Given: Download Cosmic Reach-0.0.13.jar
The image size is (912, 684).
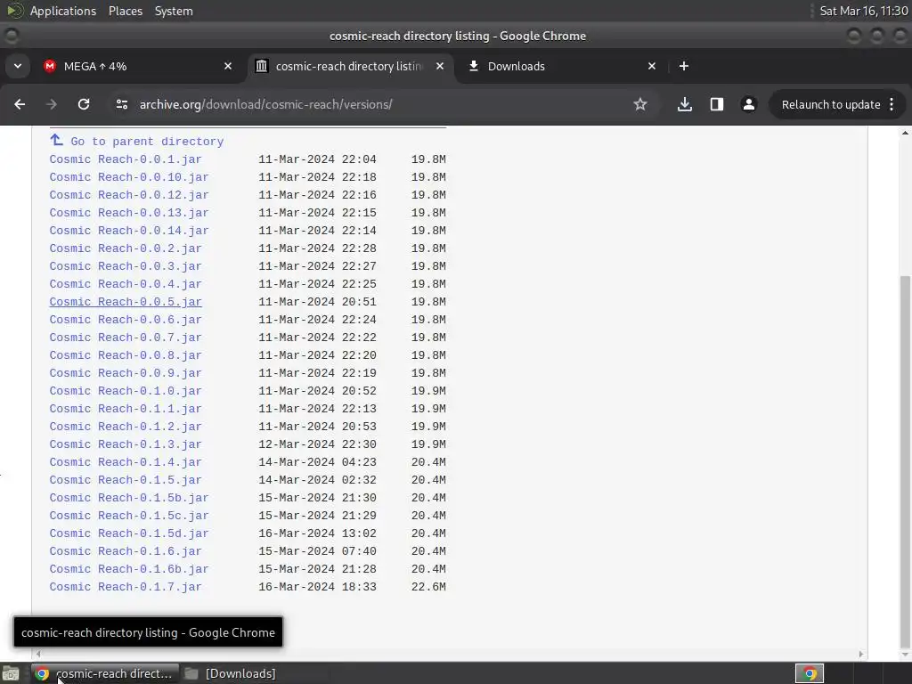Looking at the screenshot, I should tap(128, 213).
